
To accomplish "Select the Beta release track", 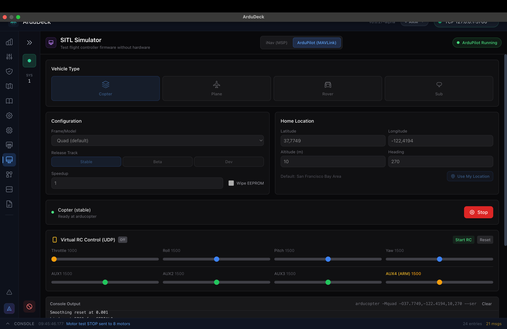I will click(x=157, y=162).
